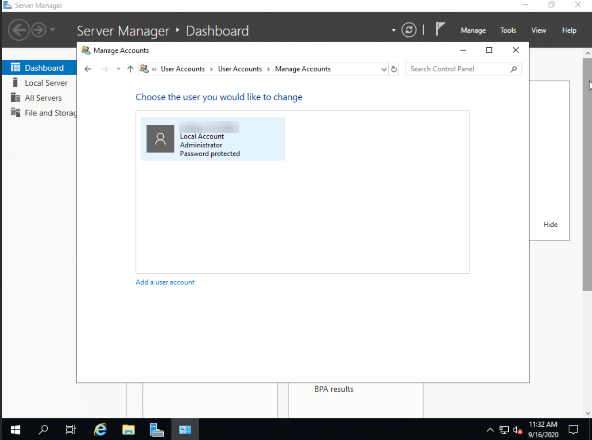Screen dimensions: 592x440
Task: Show hidden system tray icons
Action: [490, 429]
